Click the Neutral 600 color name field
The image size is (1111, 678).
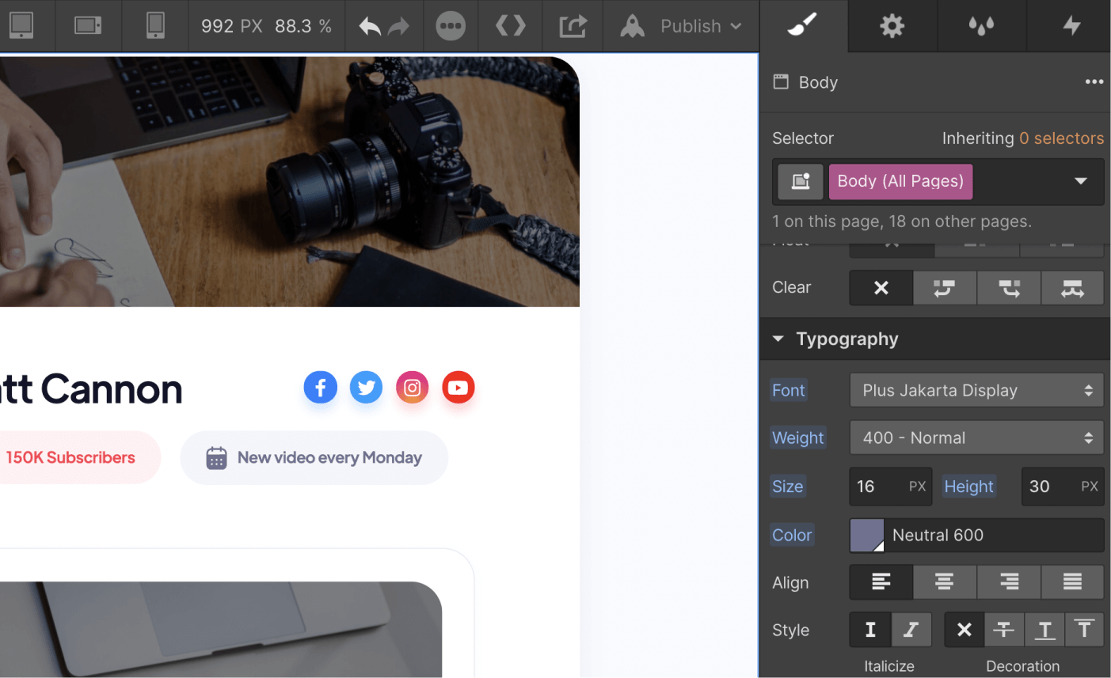click(x=995, y=536)
